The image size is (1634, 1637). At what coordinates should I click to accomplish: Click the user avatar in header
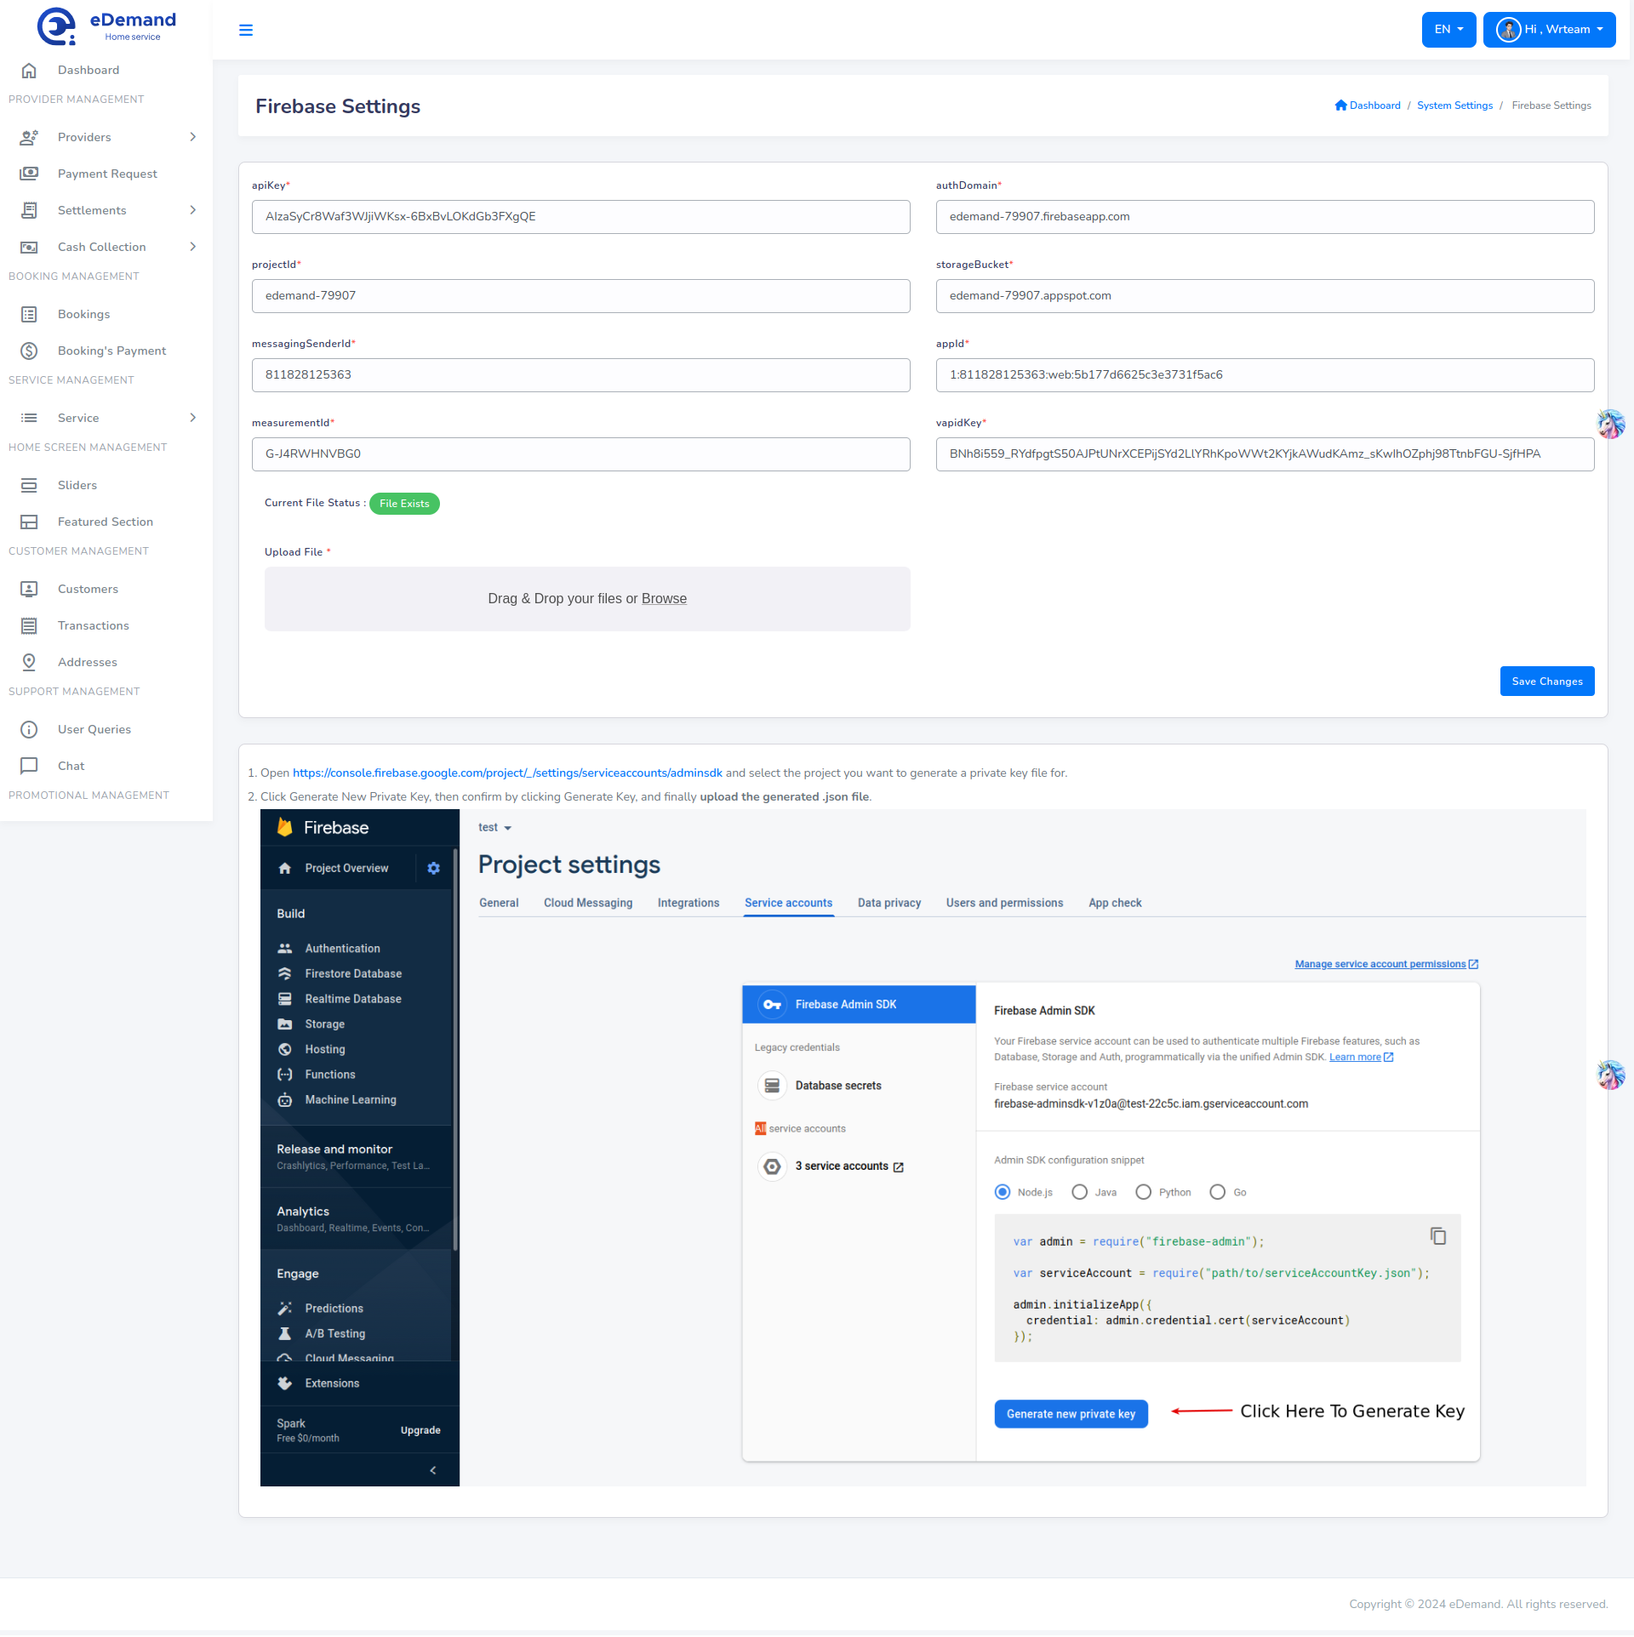tap(1508, 30)
